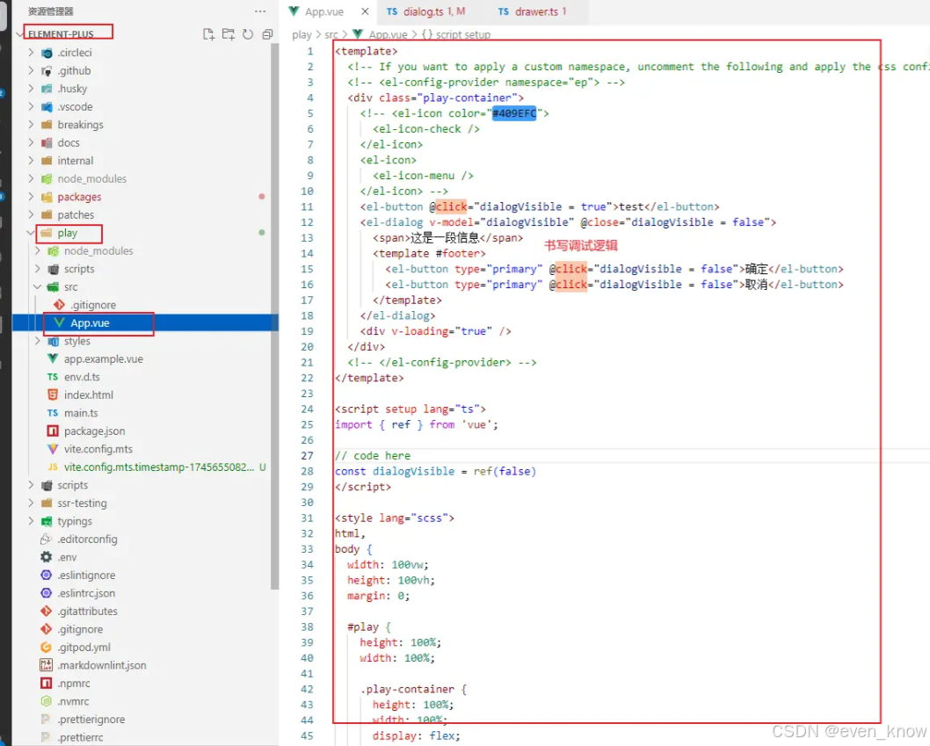Image resolution: width=930 pixels, height=746 pixels.
Task: Click line number 27 in the gutter
Action: (x=307, y=455)
